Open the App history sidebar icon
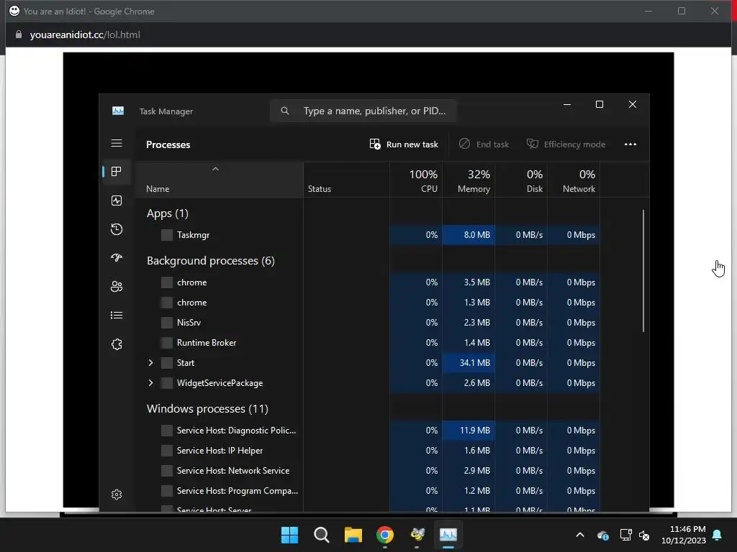 click(117, 229)
